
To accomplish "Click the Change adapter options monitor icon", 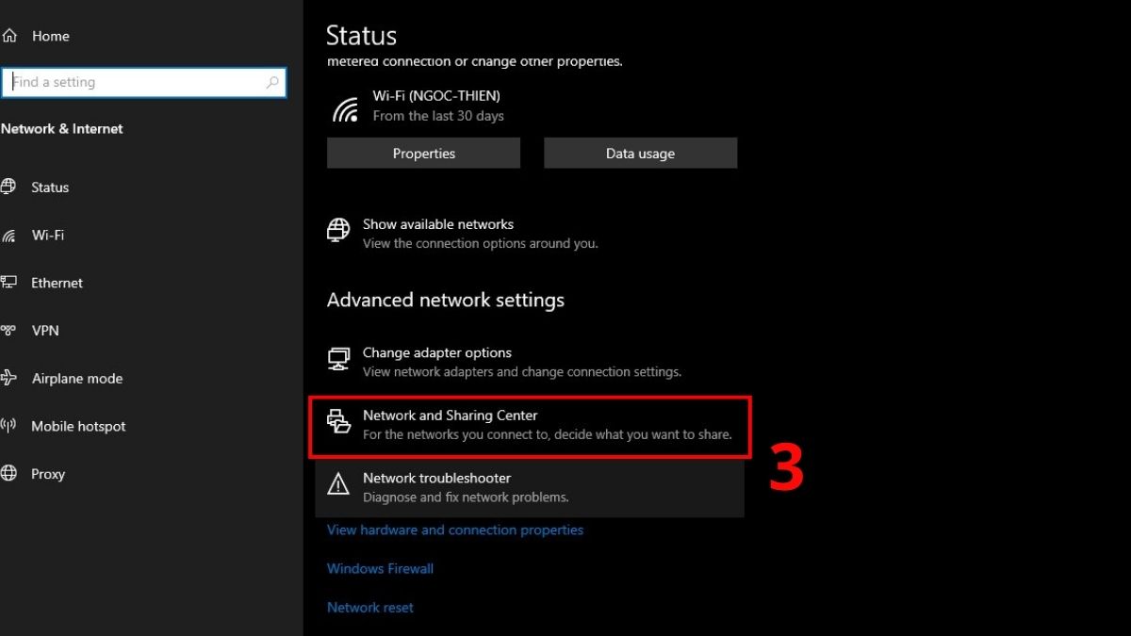I will 338,358.
